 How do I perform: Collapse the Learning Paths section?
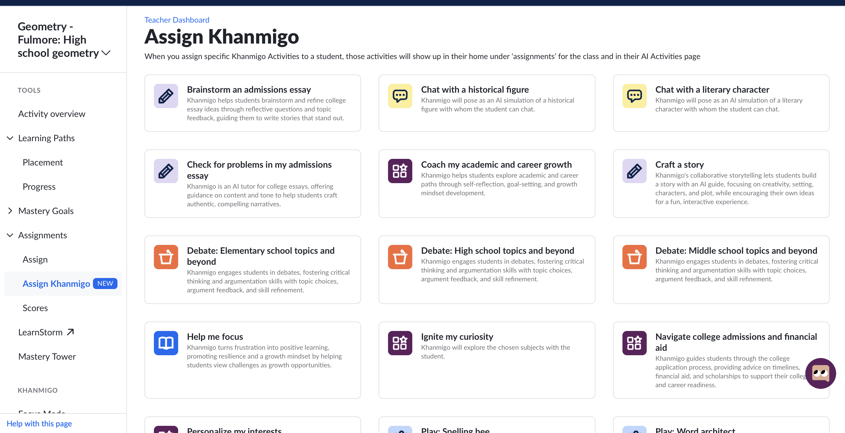(10, 138)
